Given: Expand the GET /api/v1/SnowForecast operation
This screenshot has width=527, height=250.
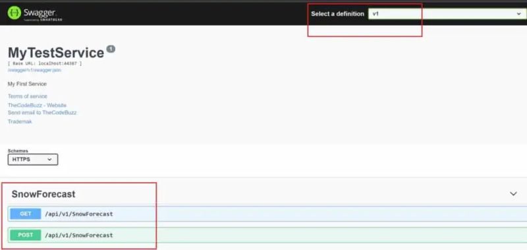Looking at the screenshot, I should pyautogui.click(x=267, y=214).
